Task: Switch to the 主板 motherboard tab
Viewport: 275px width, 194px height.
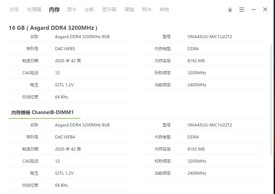Action: pyautogui.click(x=89, y=9)
